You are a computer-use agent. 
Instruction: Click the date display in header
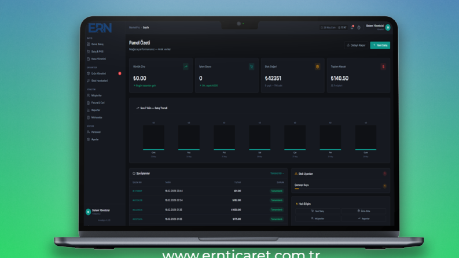point(328,28)
